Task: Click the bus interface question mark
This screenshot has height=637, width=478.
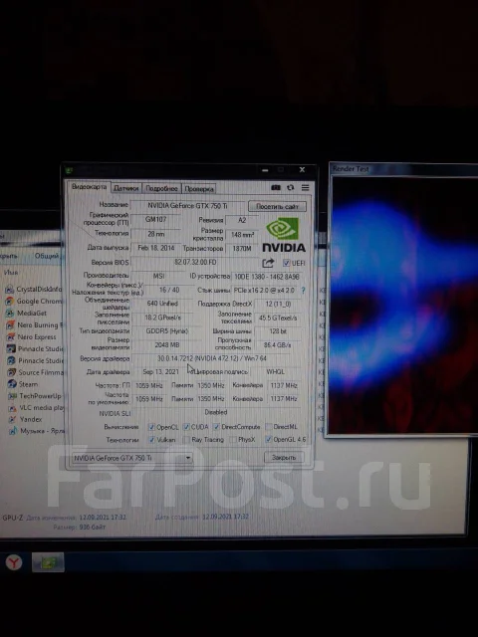Action: pyautogui.click(x=303, y=290)
